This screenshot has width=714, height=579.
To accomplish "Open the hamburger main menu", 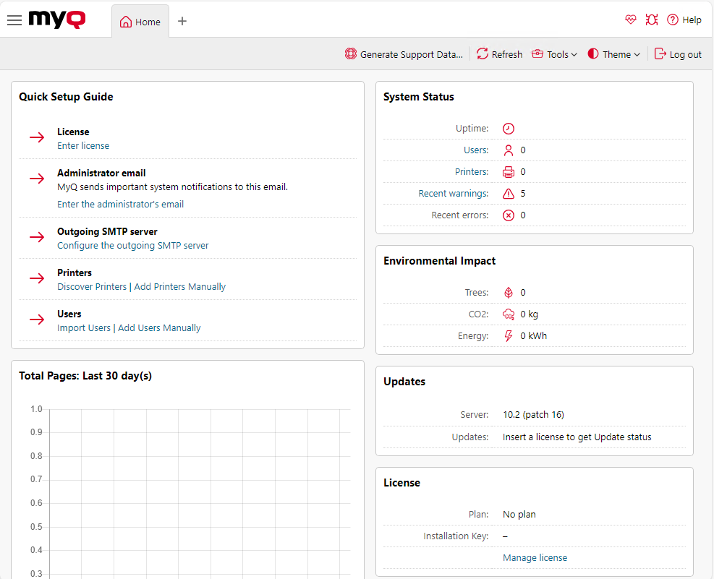I will tap(14, 20).
